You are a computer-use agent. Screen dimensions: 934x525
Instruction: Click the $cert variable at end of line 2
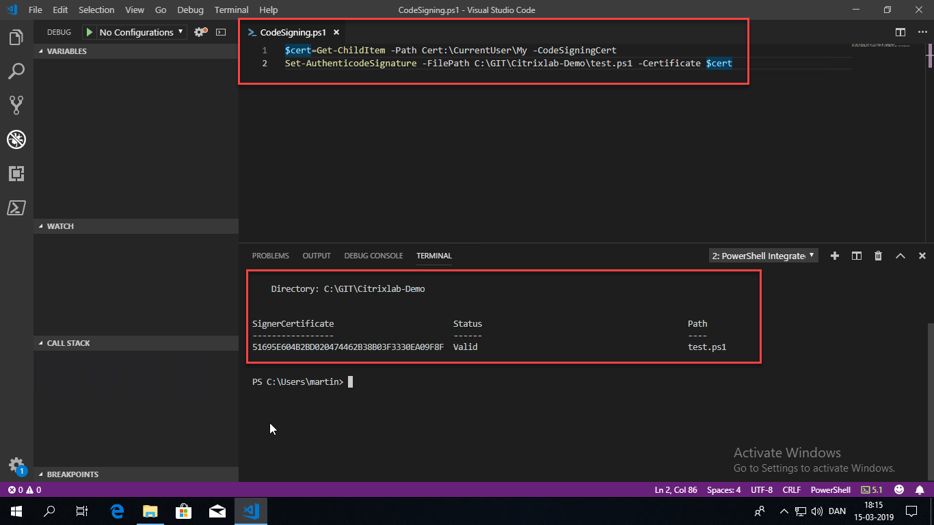pyautogui.click(x=719, y=63)
